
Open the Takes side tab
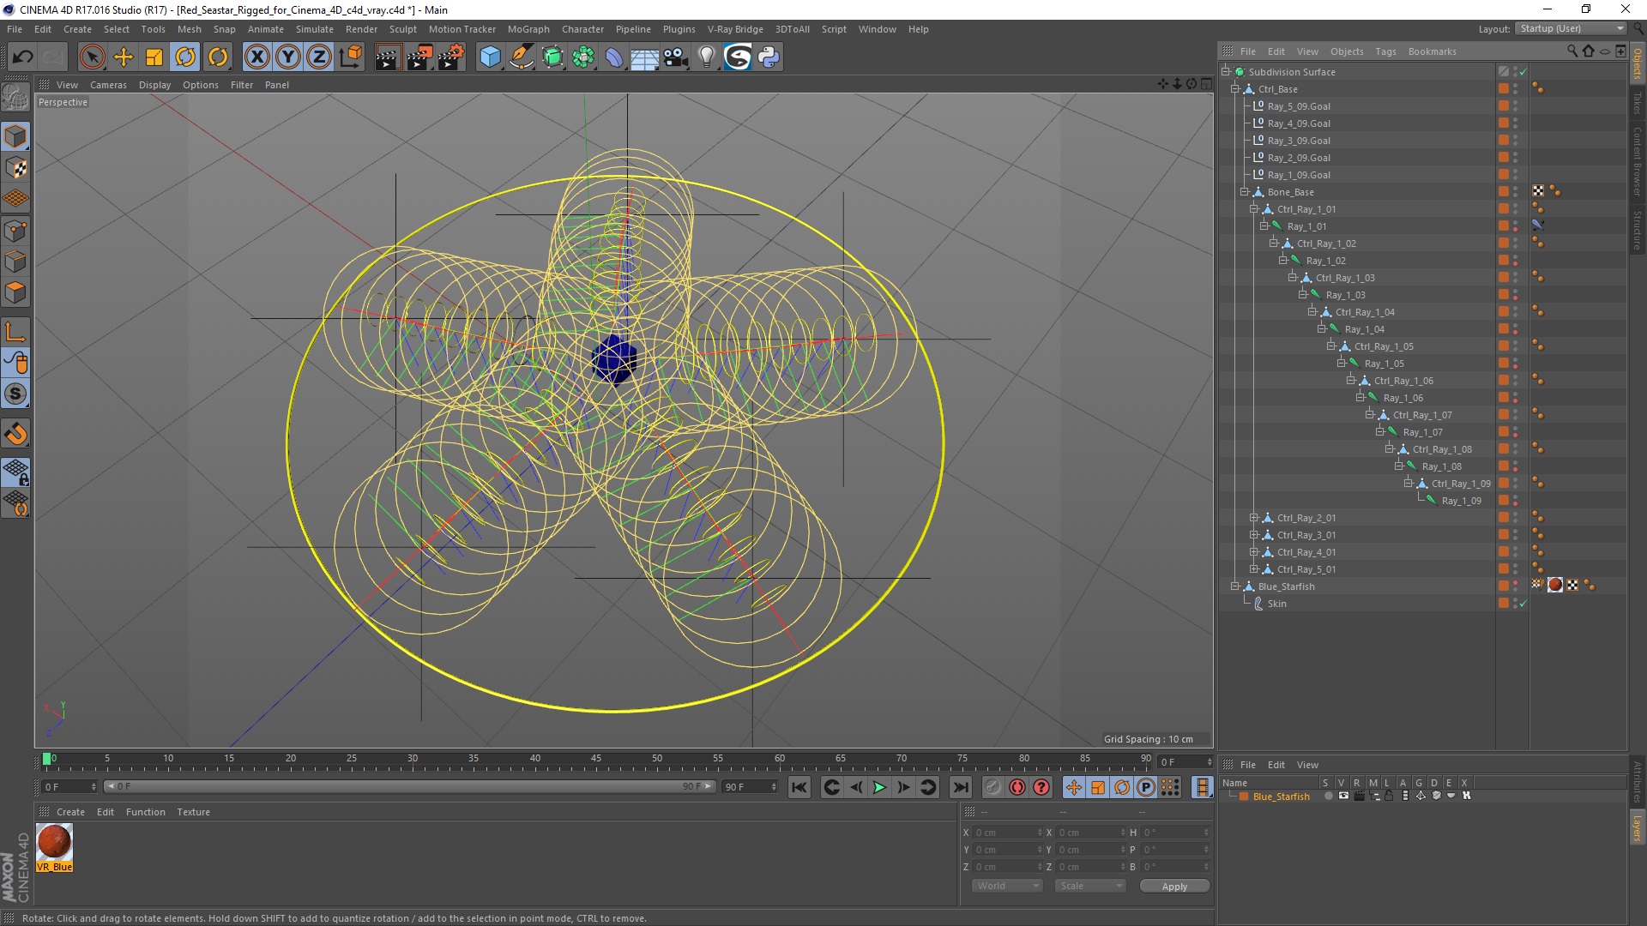(x=1638, y=103)
